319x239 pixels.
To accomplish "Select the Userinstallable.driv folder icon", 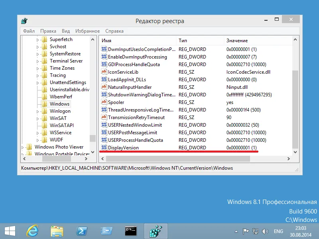I will click(x=45, y=89).
